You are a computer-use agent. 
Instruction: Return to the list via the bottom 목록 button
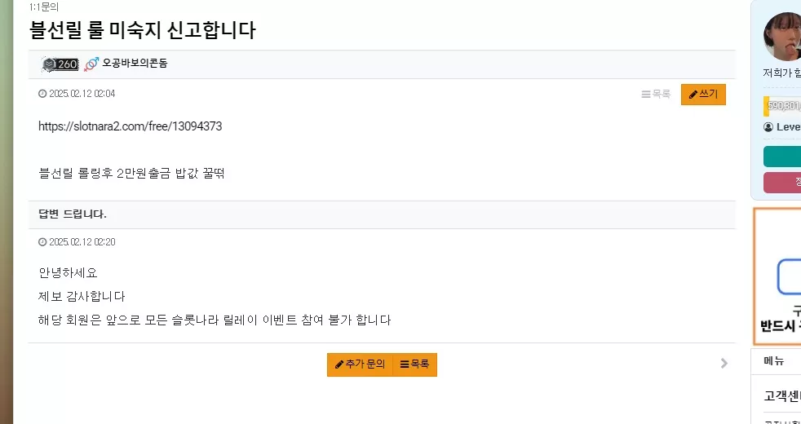pyautogui.click(x=415, y=364)
